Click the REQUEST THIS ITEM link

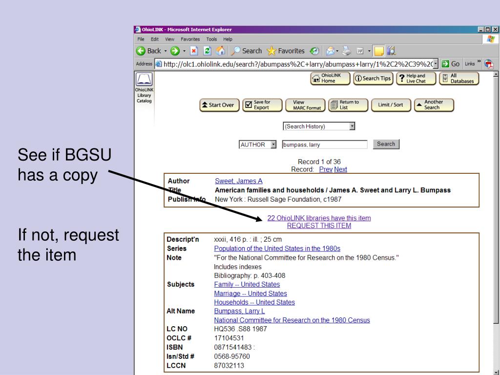pyautogui.click(x=319, y=226)
